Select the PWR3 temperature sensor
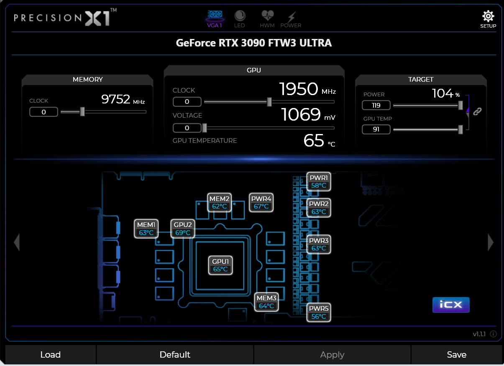The image size is (504, 366). [319, 244]
